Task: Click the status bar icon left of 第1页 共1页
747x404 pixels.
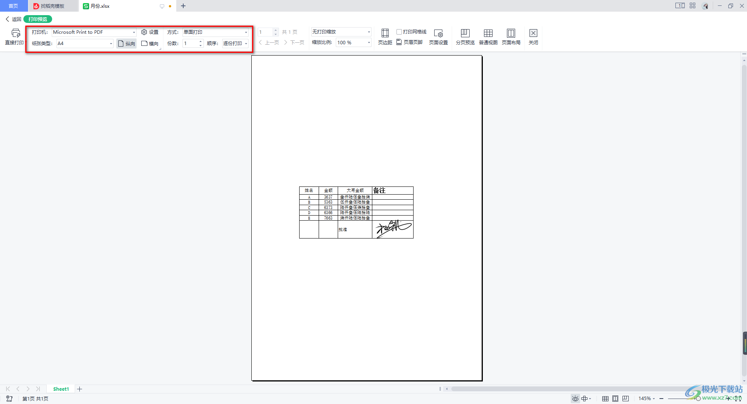Action: coord(9,399)
